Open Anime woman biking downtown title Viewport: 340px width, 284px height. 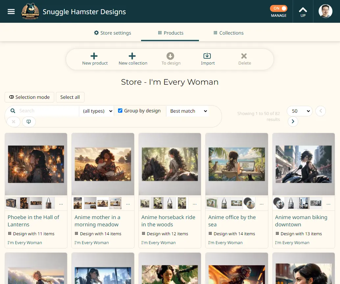click(x=301, y=221)
